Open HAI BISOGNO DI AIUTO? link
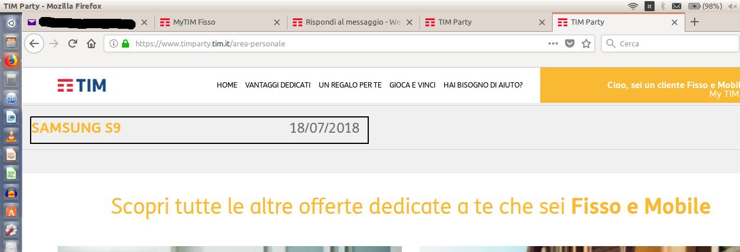The width and height of the screenshot is (740, 252). click(x=483, y=85)
